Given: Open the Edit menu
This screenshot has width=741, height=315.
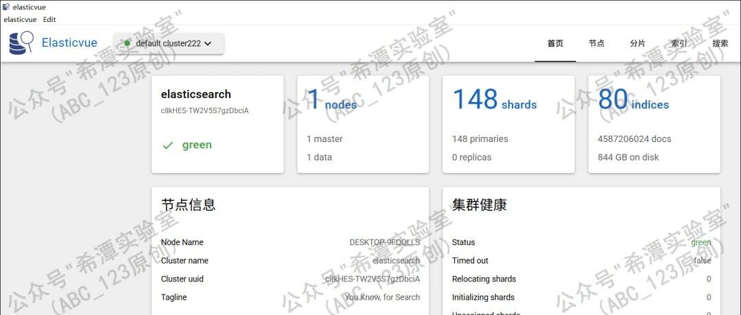Looking at the screenshot, I should 49,19.
